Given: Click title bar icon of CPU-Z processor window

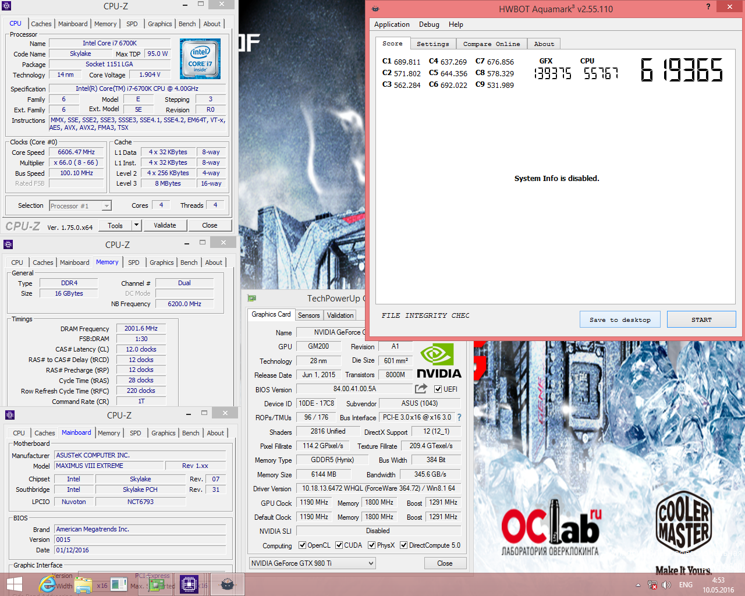Looking at the screenshot, I should 6,6.
